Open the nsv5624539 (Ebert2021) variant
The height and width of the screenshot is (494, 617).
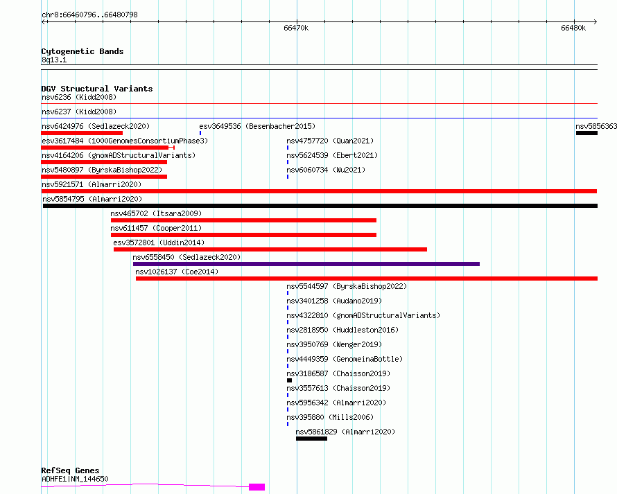pos(332,155)
